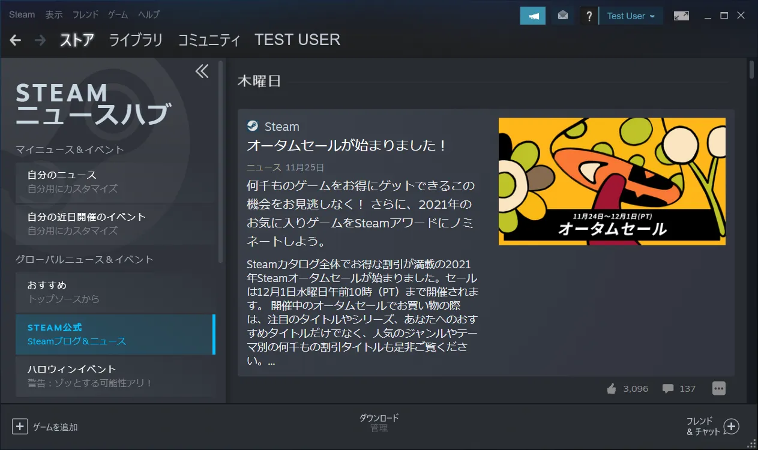This screenshot has height=450, width=758.
Task: Switch to Big Picture mode icon
Action: 681,16
